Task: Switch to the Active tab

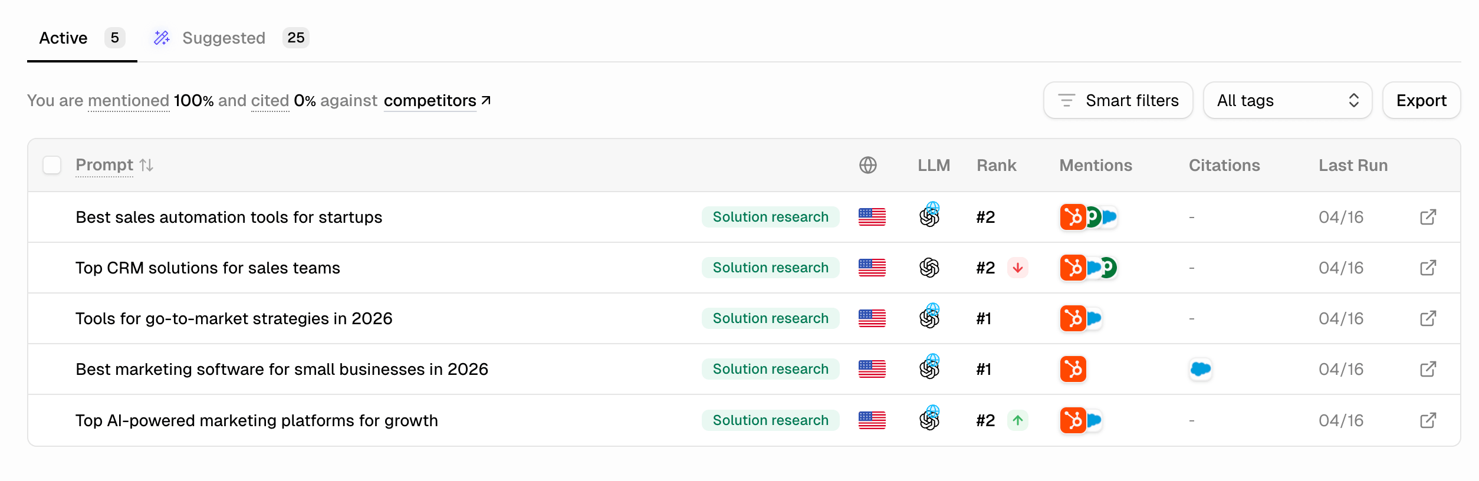Action: coord(82,38)
